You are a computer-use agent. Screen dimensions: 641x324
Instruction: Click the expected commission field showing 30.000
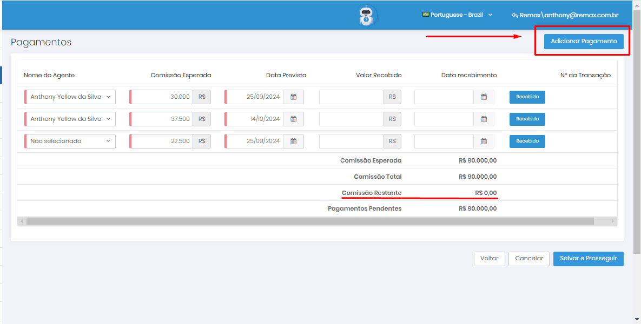161,97
